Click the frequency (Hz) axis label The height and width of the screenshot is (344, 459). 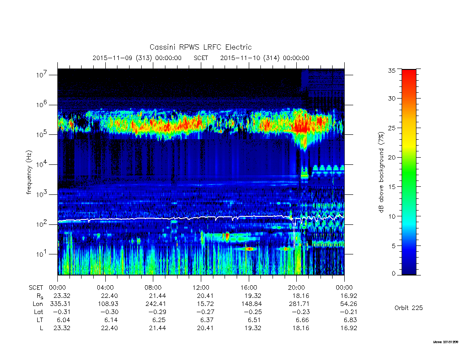tap(29, 172)
